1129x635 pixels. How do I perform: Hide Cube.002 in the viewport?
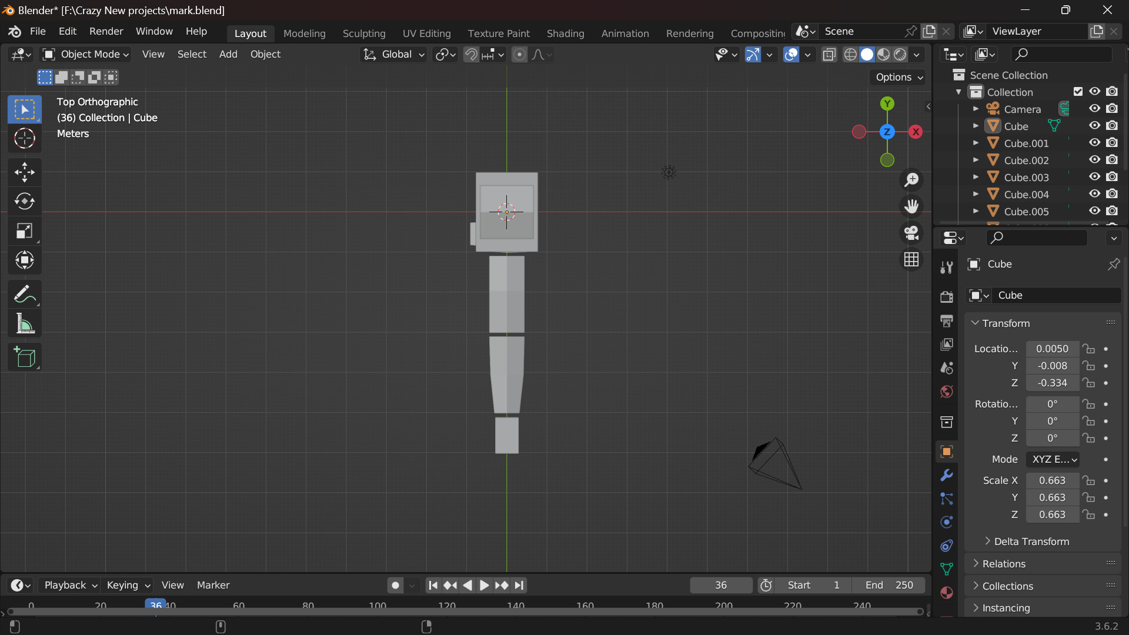click(x=1094, y=159)
